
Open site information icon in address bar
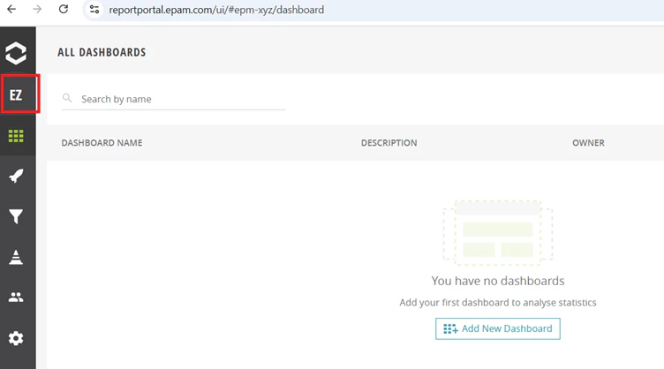point(94,10)
